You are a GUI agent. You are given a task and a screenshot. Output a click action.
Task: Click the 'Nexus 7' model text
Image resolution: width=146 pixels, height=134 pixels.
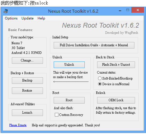17,43
